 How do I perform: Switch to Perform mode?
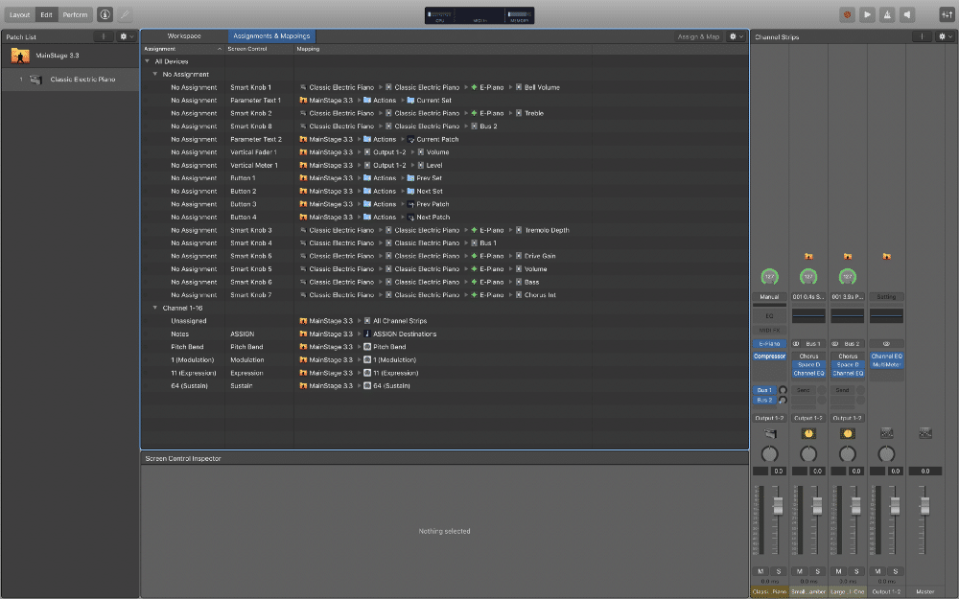click(x=75, y=14)
